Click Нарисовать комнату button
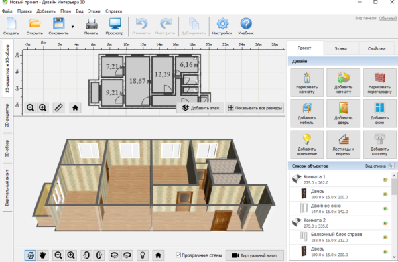This screenshot has width=398, height=262. tap(307, 82)
